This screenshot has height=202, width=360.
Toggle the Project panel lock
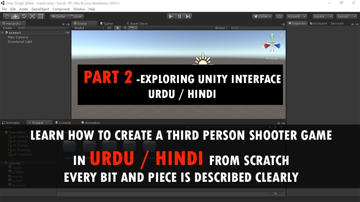(x=279, y=123)
